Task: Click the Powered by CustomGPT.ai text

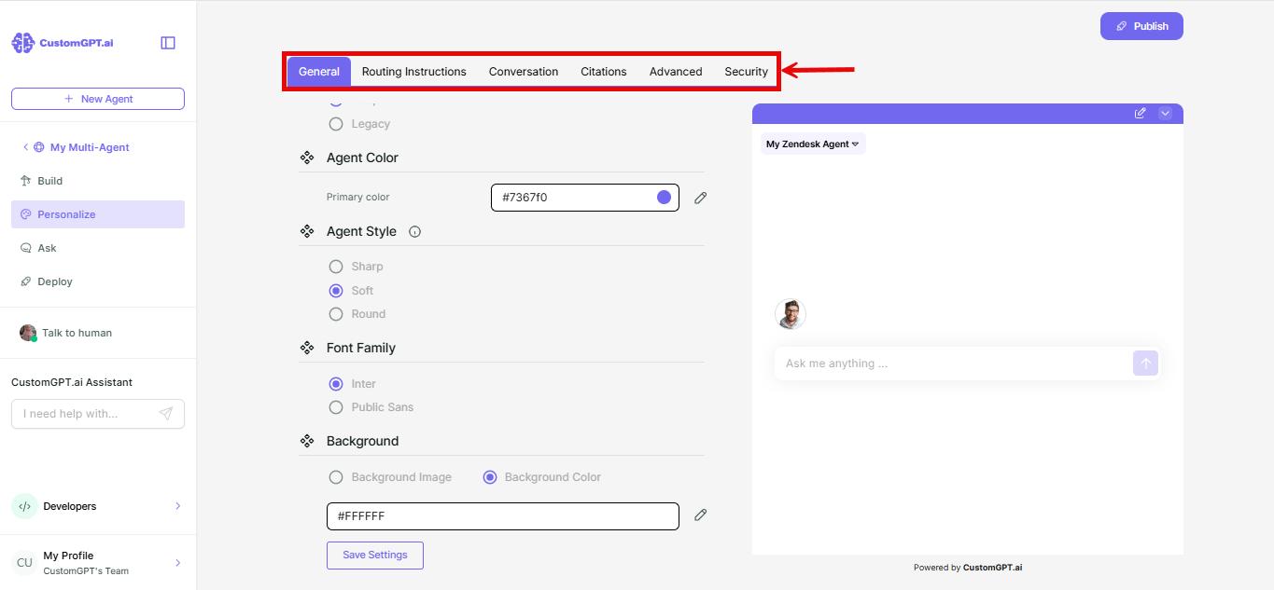Action: click(968, 568)
